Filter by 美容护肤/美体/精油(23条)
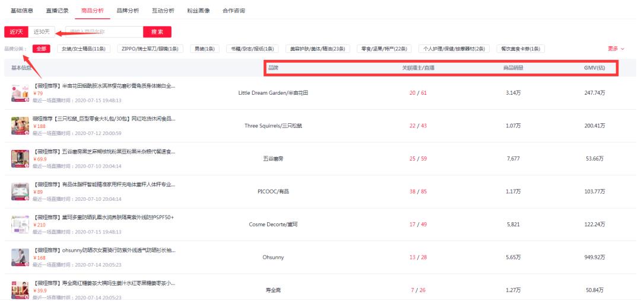 click(x=317, y=49)
